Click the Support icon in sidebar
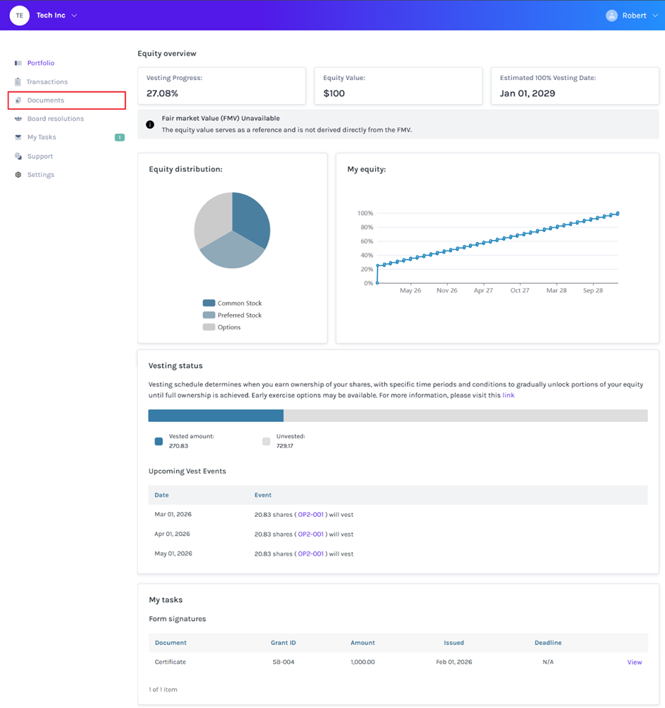The width and height of the screenshot is (665, 708). coord(18,156)
